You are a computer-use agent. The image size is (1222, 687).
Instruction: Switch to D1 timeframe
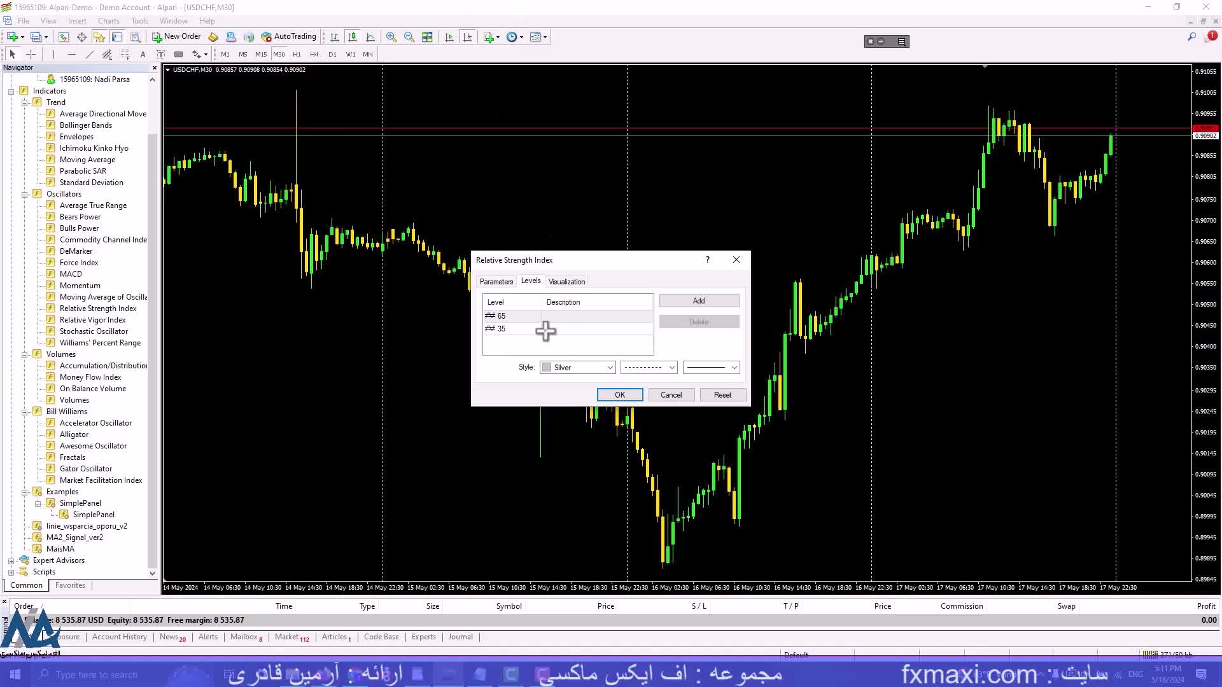click(x=332, y=54)
